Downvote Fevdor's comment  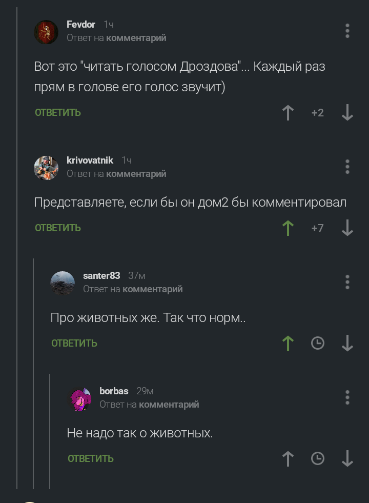click(347, 113)
